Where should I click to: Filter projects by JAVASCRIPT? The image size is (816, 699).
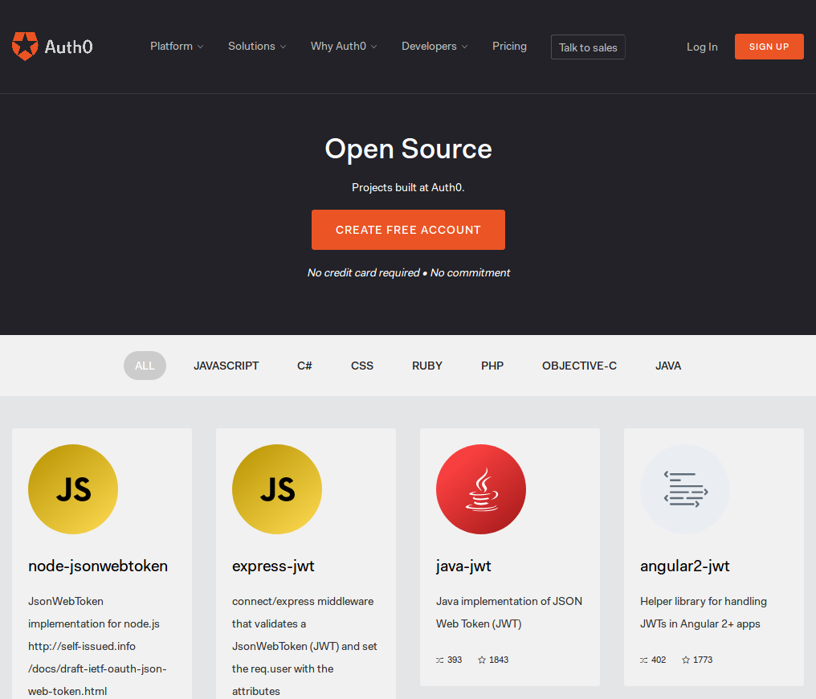226,366
